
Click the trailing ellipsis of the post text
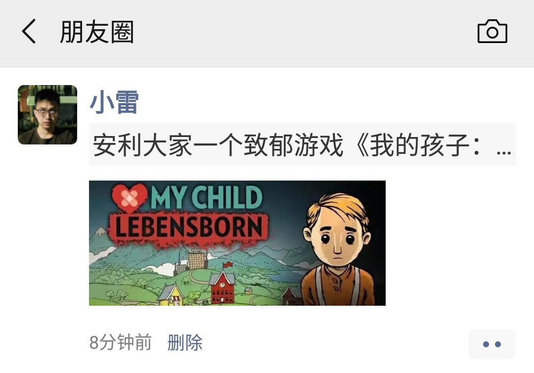click(x=504, y=152)
